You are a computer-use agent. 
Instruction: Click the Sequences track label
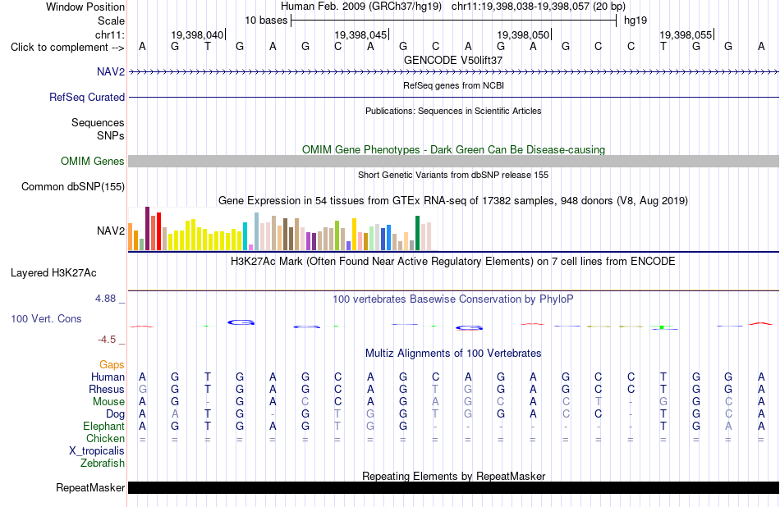tap(98, 123)
